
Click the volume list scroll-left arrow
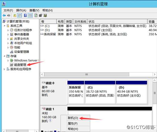point(42,74)
